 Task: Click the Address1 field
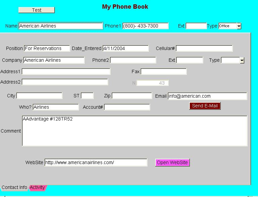pyautogui.click(x=66, y=71)
